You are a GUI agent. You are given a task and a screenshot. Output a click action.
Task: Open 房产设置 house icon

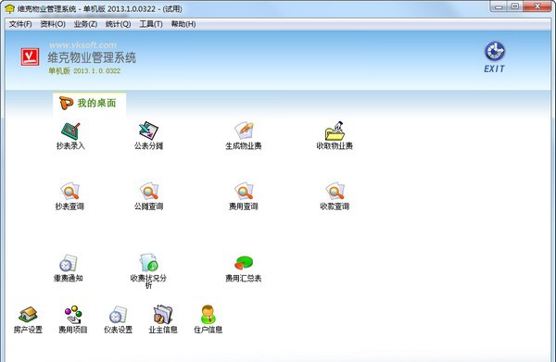[28, 315]
